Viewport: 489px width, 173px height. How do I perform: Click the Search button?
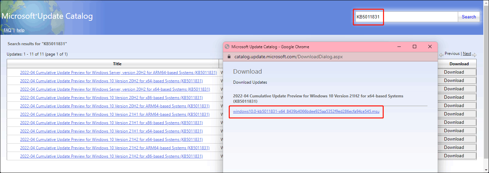coord(469,17)
